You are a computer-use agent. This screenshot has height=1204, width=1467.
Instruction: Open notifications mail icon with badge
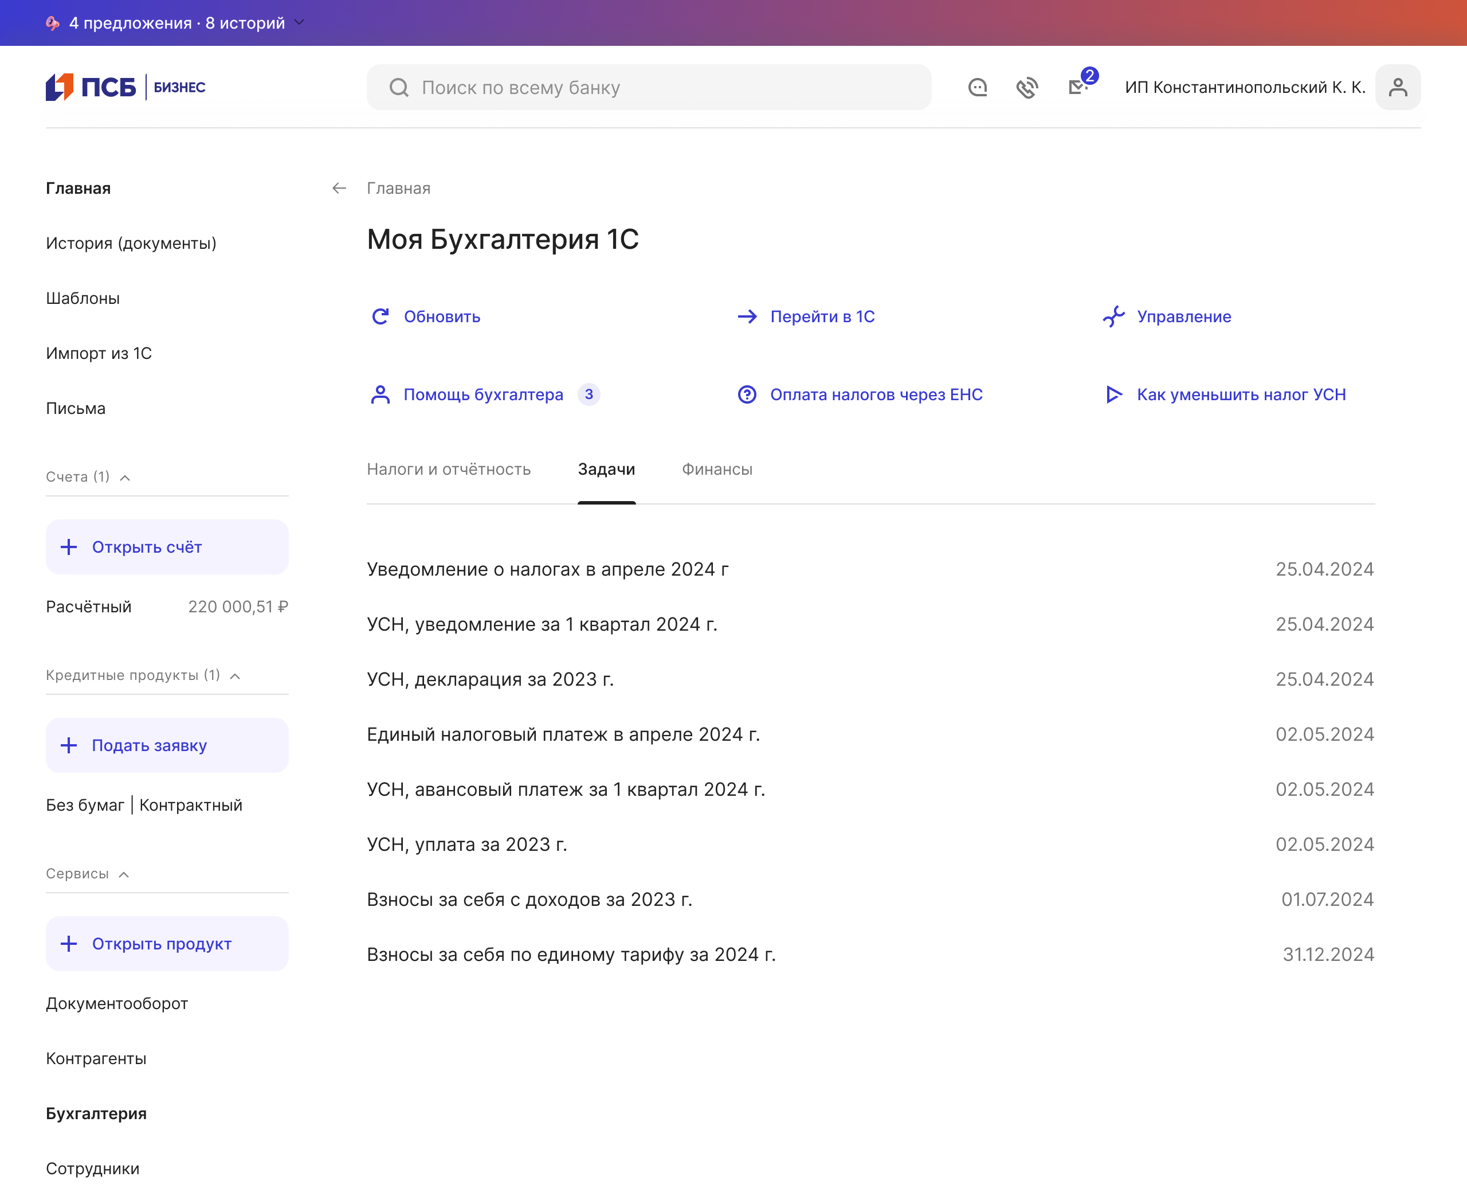[x=1078, y=87]
